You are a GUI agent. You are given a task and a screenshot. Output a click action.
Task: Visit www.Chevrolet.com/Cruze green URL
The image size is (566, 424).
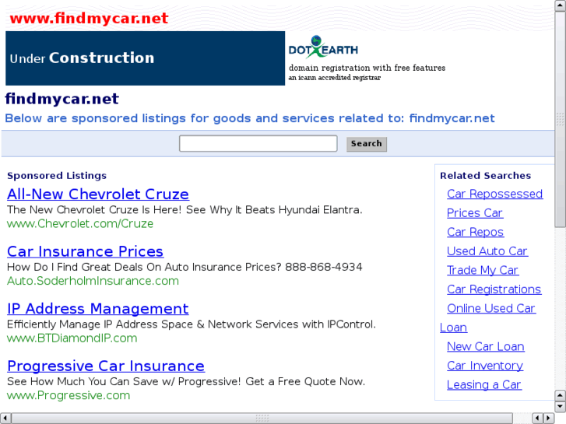(x=80, y=224)
